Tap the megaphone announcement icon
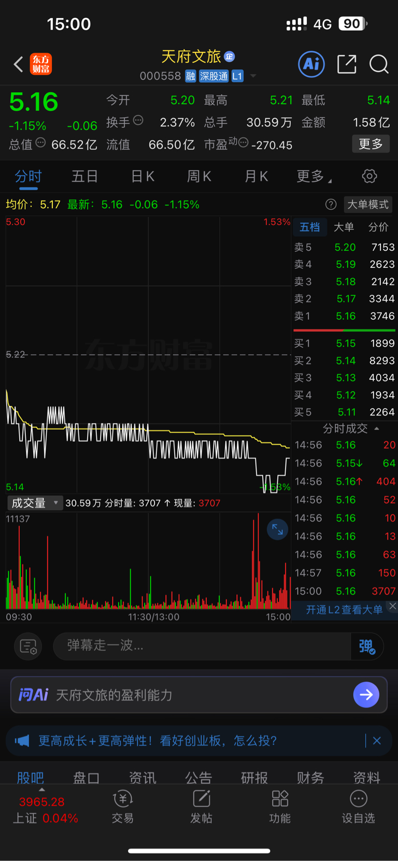This screenshot has width=398, height=861. pos(22,741)
